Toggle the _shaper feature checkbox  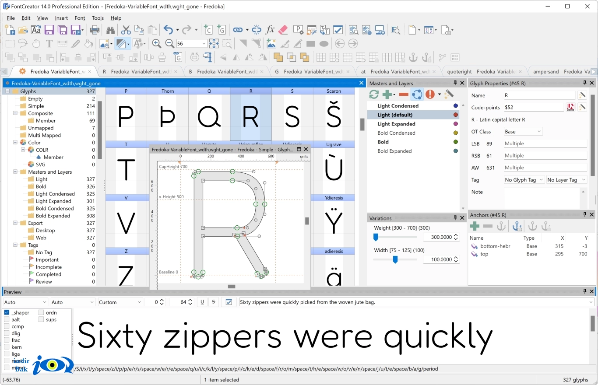[7, 312]
